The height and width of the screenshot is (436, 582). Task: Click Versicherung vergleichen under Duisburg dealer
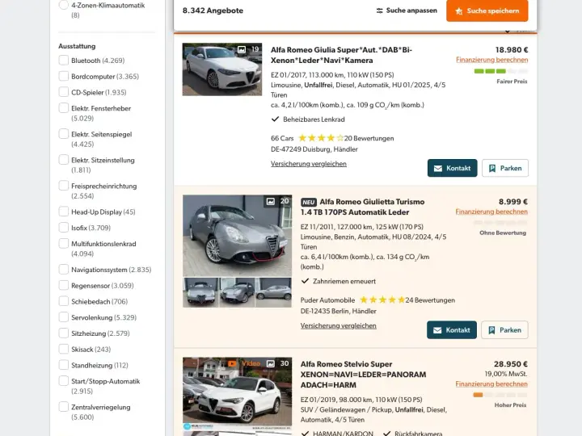coord(309,164)
